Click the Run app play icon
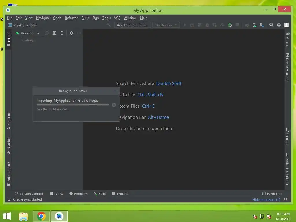The height and width of the screenshot is (222, 296). 185,25
